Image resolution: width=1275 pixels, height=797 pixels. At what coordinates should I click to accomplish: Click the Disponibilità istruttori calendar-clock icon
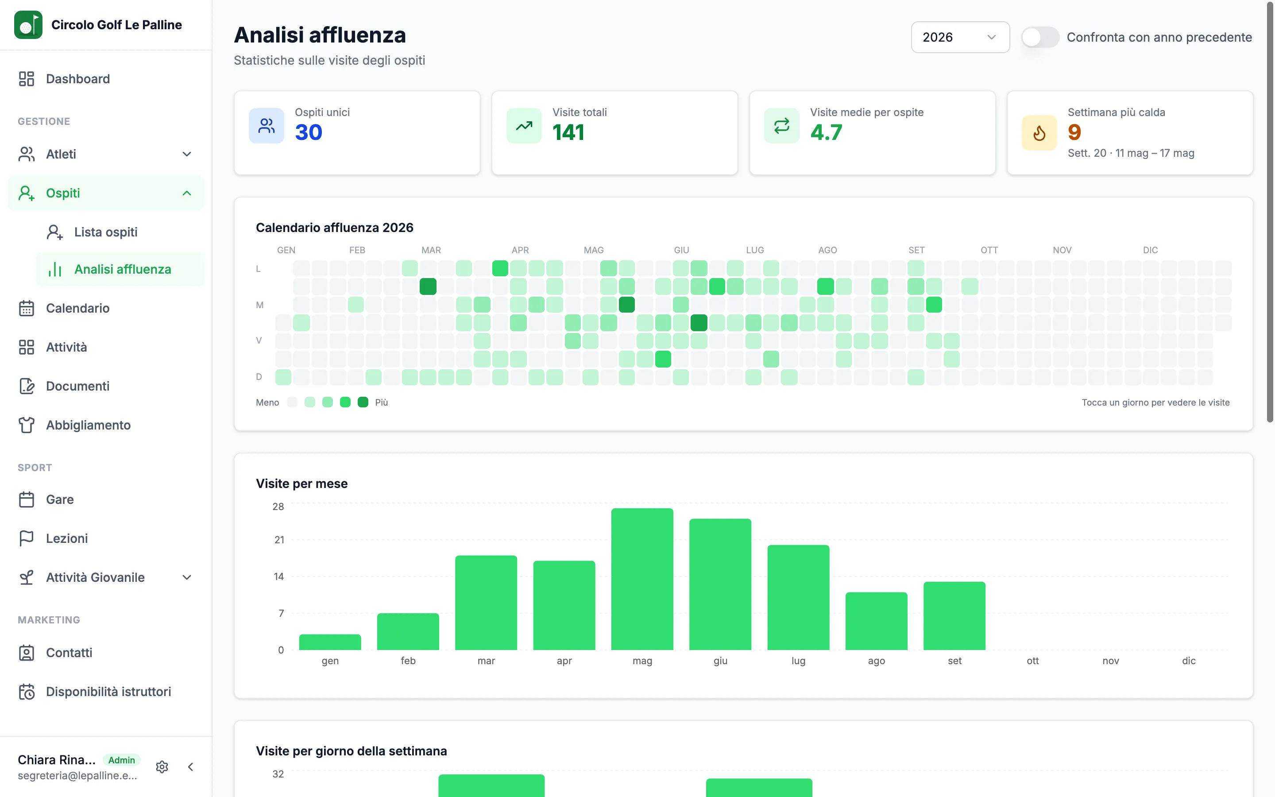[x=27, y=692]
